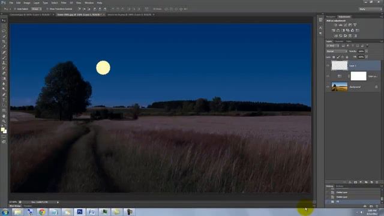Toggle Quick Mask mode in toolbox
Viewport: 384px width, 216px height.
coord(4,136)
